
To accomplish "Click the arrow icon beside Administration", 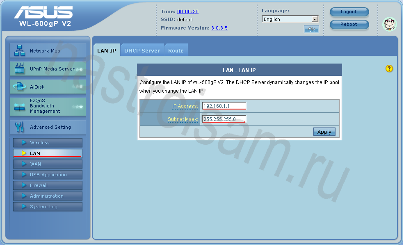I will coord(24,196).
